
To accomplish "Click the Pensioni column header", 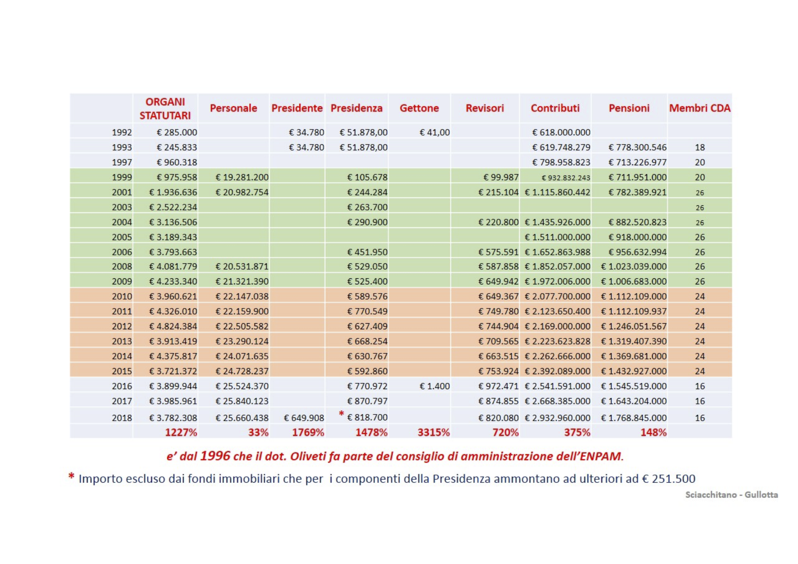I will click(629, 108).
